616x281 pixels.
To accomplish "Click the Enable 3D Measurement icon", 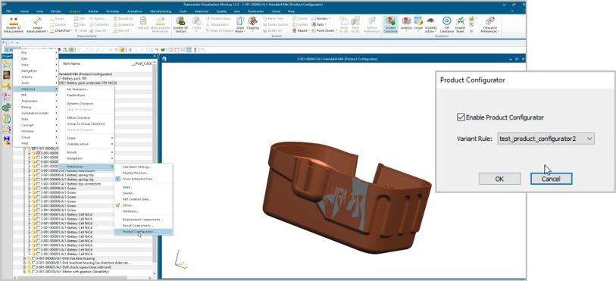I will [13, 24].
